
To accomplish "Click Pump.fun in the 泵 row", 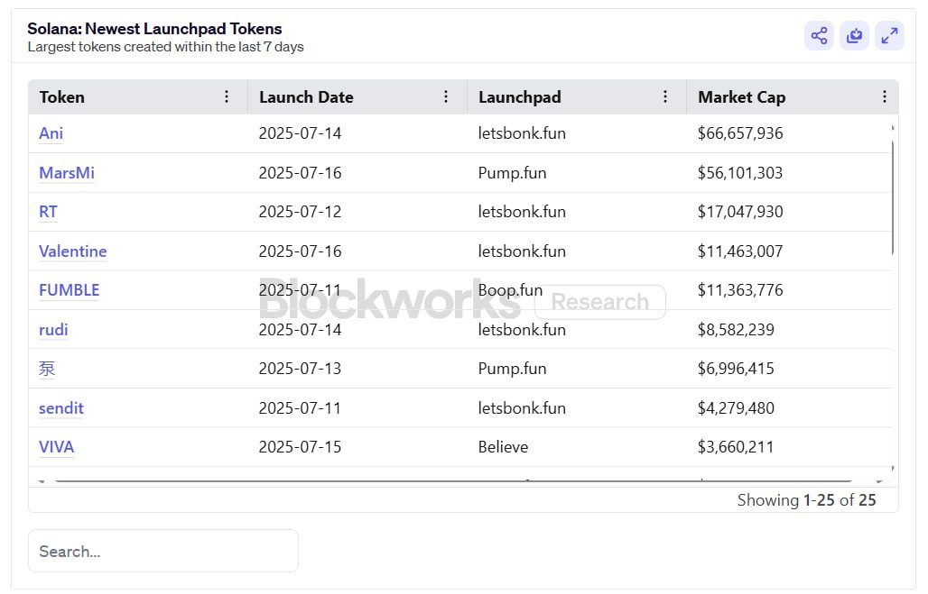I will coord(513,369).
